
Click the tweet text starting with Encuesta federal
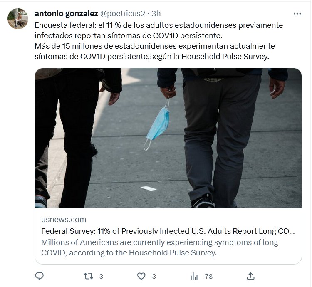coord(158,25)
